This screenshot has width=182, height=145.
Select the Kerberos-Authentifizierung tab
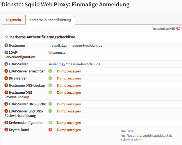tap(50, 20)
